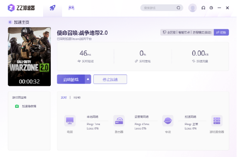
Task: Open the green first-aid kit tool
Action: coord(17,106)
